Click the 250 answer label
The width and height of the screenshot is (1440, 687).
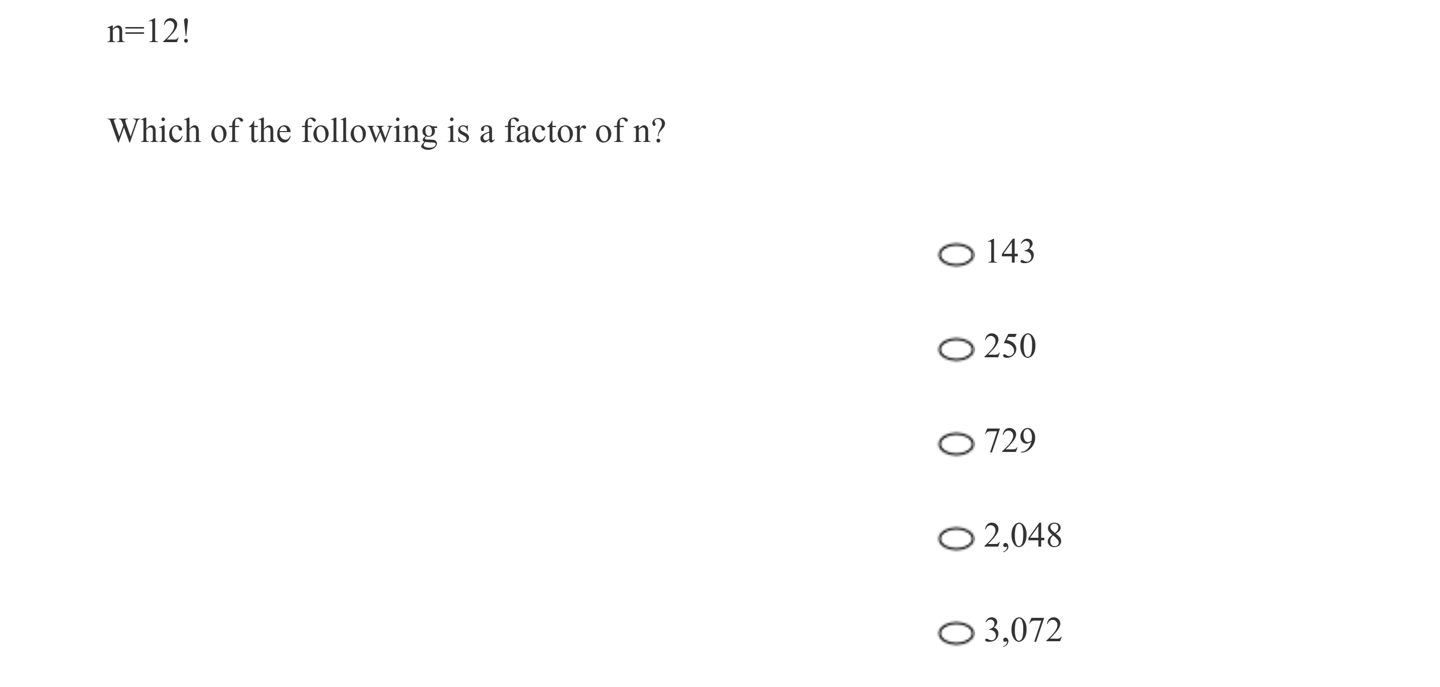point(1009,346)
